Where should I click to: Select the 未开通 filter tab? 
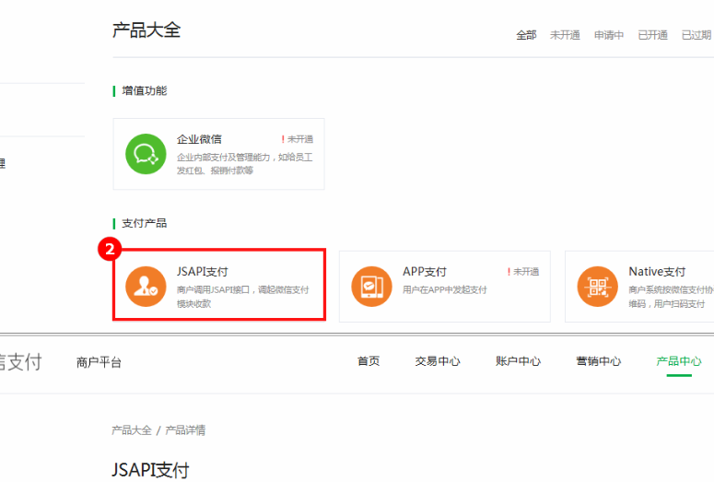565,35
